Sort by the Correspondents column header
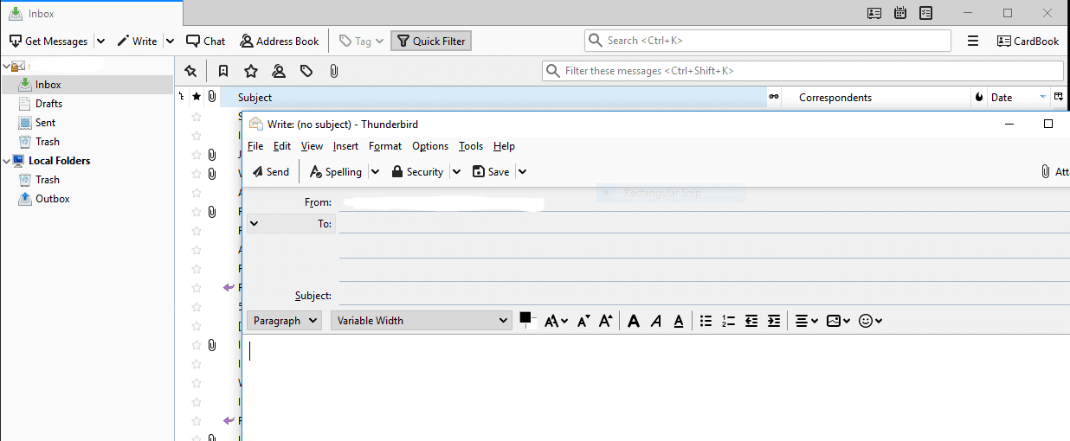 [876, 98]
